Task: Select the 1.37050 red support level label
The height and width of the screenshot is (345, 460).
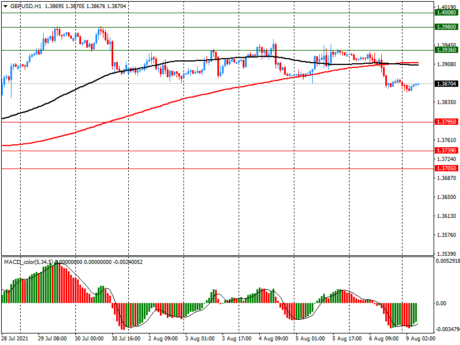Action: point(447,168)
